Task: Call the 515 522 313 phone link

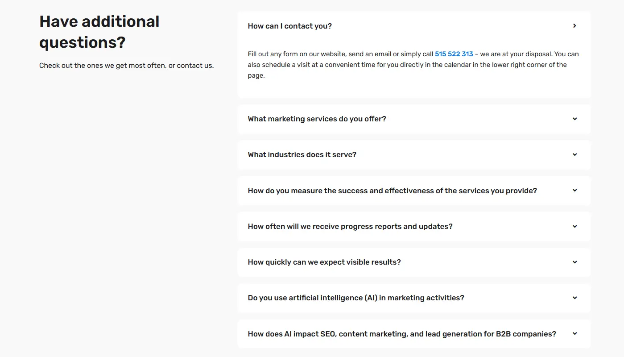Action: pos(454,54)
